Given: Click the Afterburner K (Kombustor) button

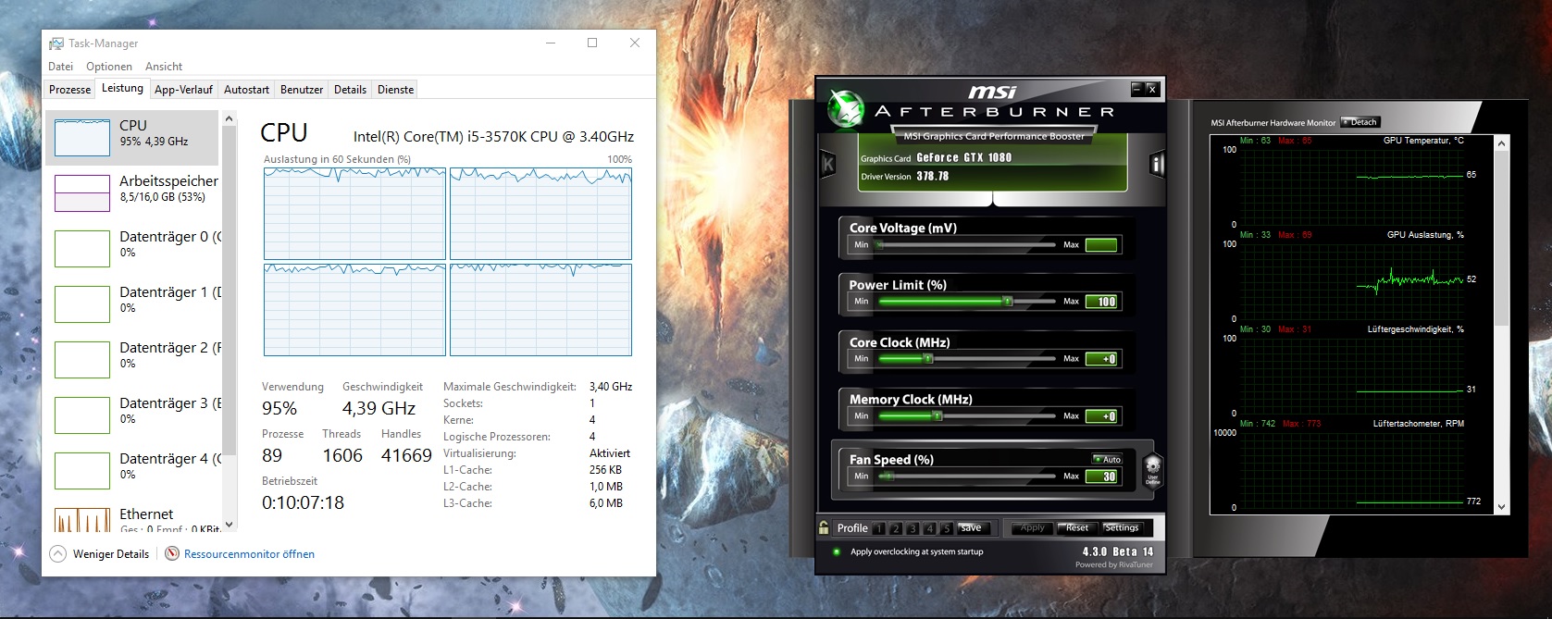Looking at the screenshot, I should coord(828,165).
